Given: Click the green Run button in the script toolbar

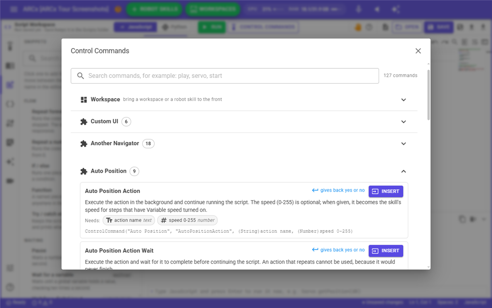Looking at the screenshot, I should coord(212,27).
